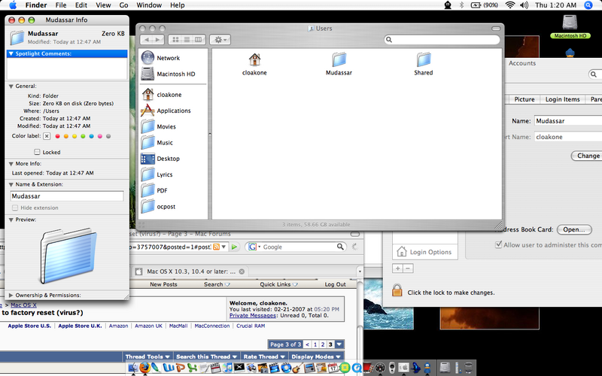Select the Mudassar folder in Users window
The height and width of the screenshot is (376, 602).
click(339, 64)
